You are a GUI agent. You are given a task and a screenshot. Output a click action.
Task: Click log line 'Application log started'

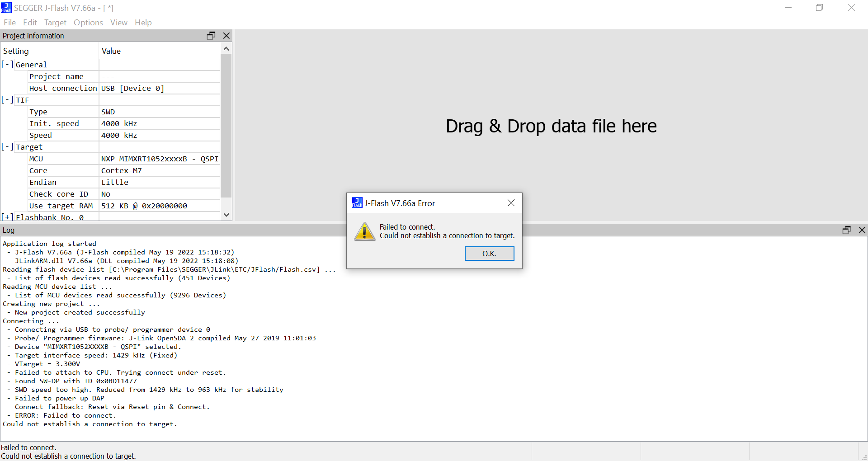[x=49, y=244]
